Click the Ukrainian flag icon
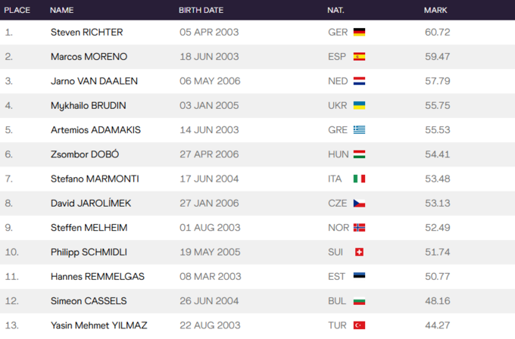515x339 pixels. (x=359, y=105)
